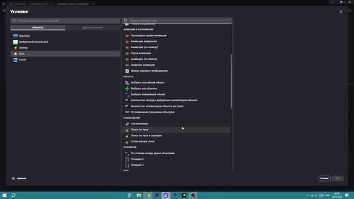Click the Позиция Y condition icon
The image size is (354, 199).
[127, 165]
